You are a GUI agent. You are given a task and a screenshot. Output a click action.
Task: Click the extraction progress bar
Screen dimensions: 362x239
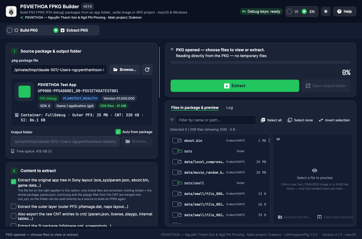point(261,62)
